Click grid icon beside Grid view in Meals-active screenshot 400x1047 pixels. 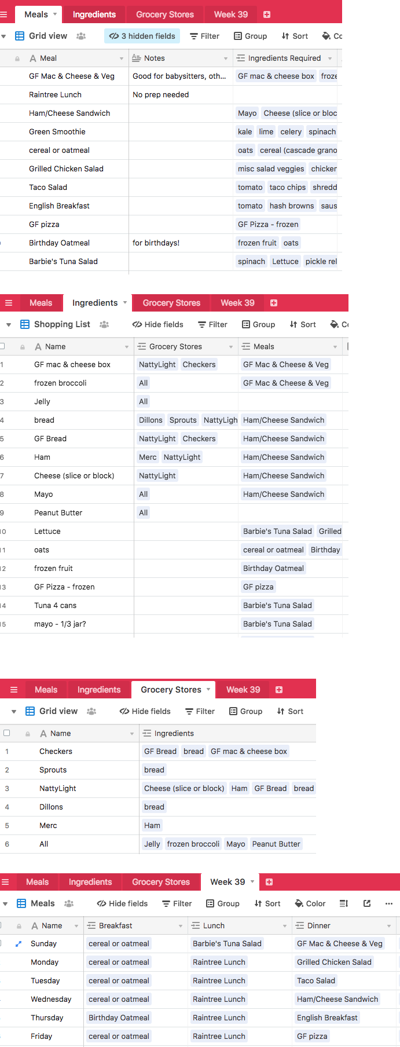(20, 36)
